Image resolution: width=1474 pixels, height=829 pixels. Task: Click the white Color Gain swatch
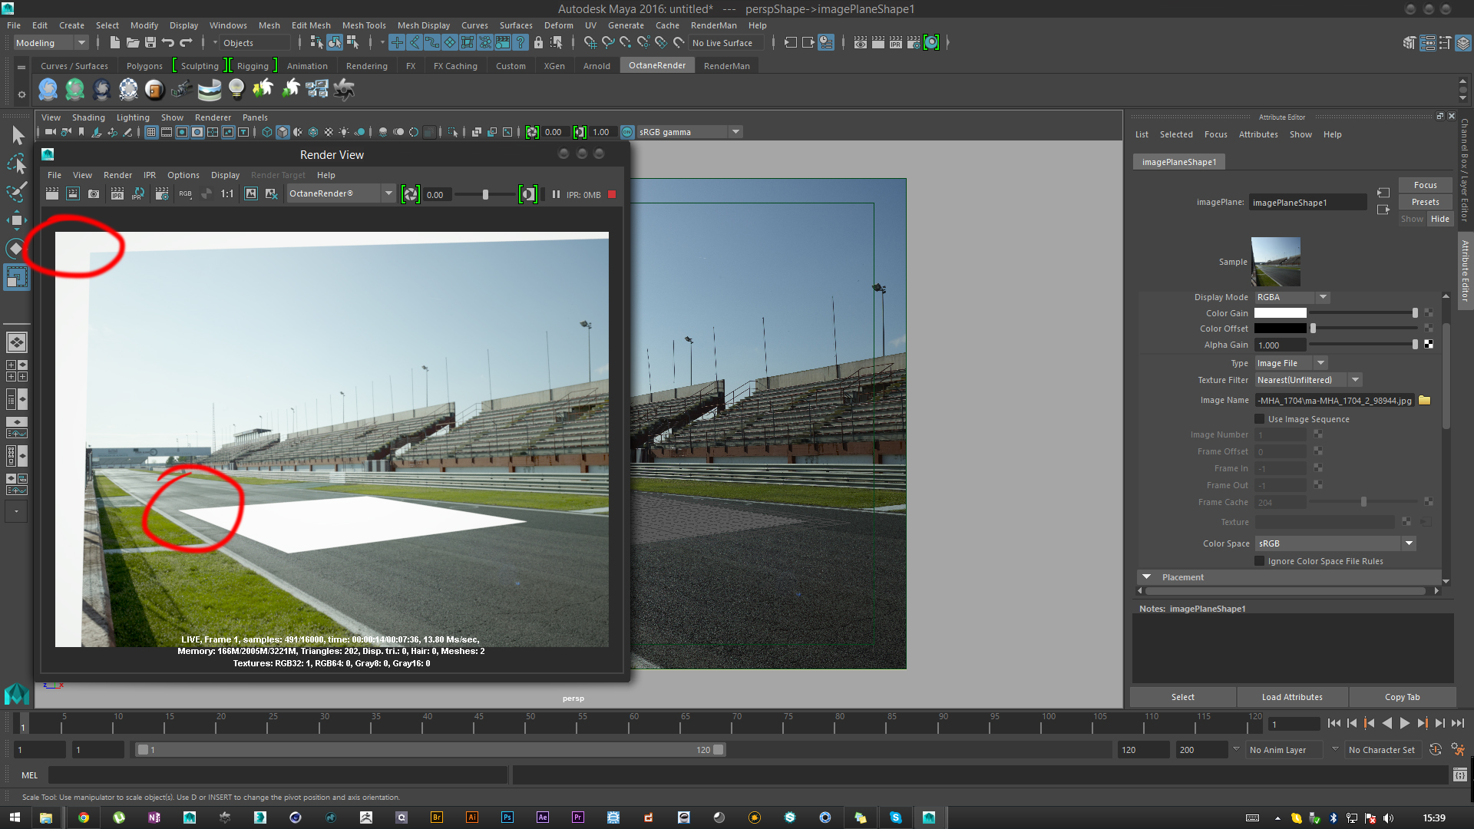click(1280, 313)
